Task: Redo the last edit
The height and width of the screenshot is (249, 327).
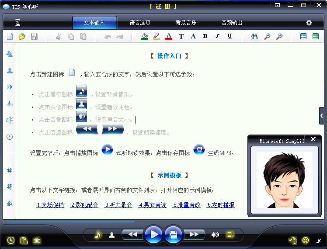Action: (120, 37)
